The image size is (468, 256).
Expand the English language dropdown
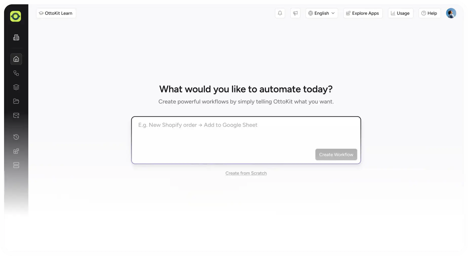[321, 13]
